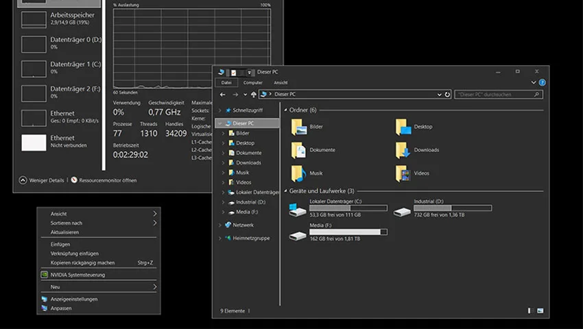Open the Ansicht ribbon tab in Explorer
583x329 pixels.
pos(281,83)
